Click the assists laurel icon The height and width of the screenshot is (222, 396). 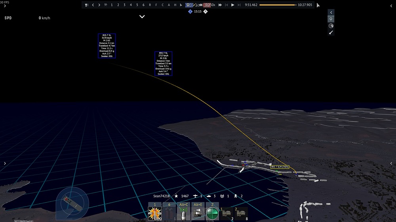[x=222, y=196]
